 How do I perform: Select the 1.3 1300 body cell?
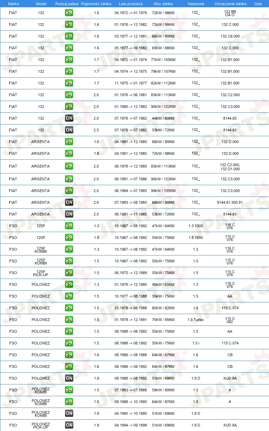196,226
